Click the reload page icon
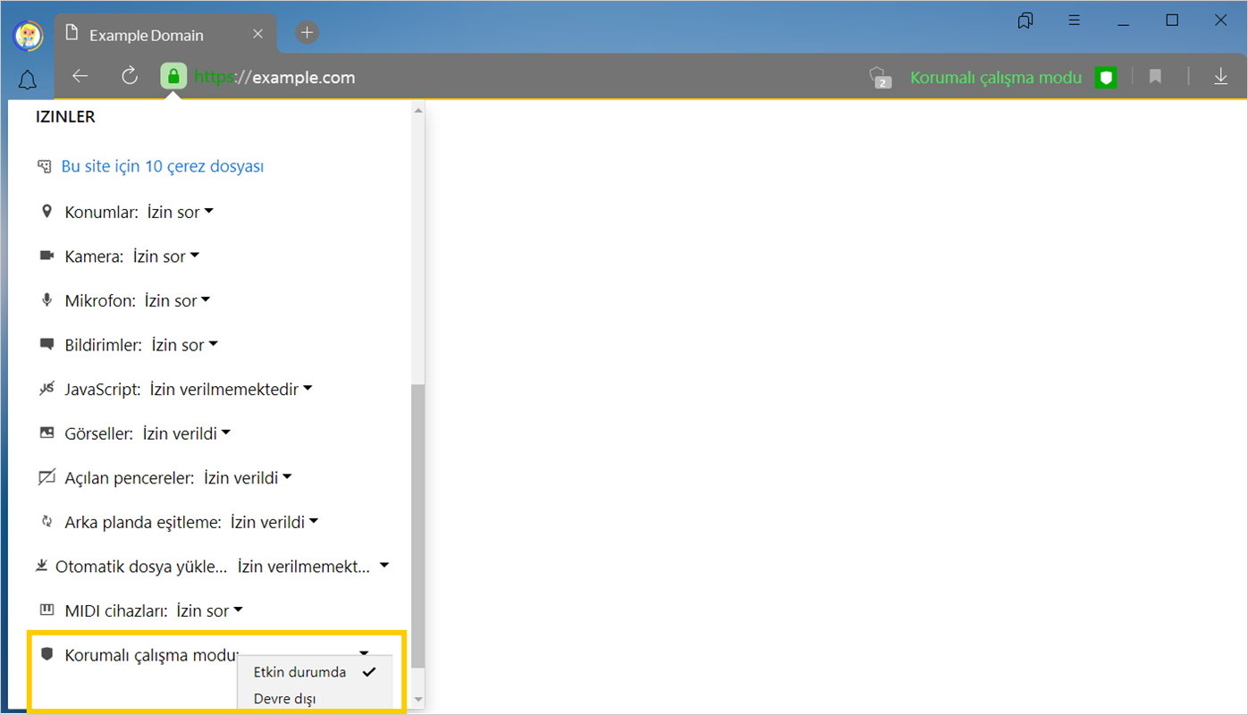The width and height of the screenshot is (1248, 715). (130, 77)
